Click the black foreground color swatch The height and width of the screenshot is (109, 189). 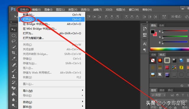[x=153, y=32]
